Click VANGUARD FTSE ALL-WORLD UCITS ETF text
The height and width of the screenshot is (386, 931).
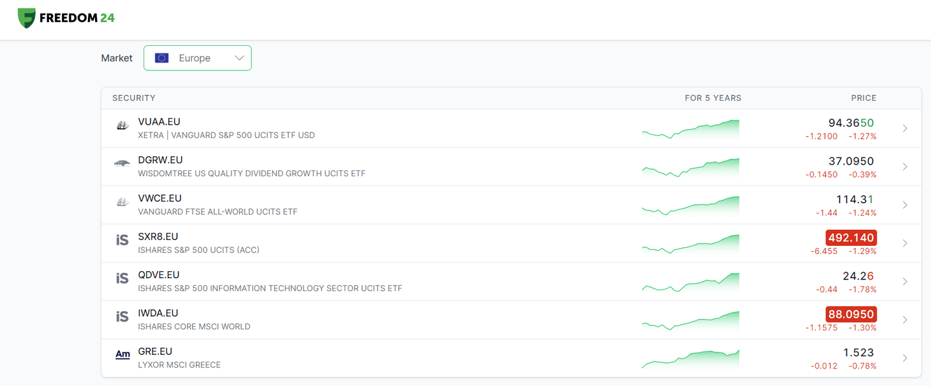pos(218,212)
